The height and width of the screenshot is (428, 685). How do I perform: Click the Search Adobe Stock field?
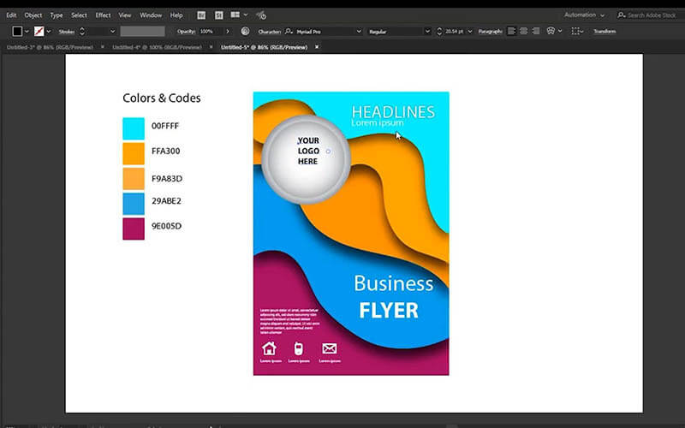(x=649, y=15)
